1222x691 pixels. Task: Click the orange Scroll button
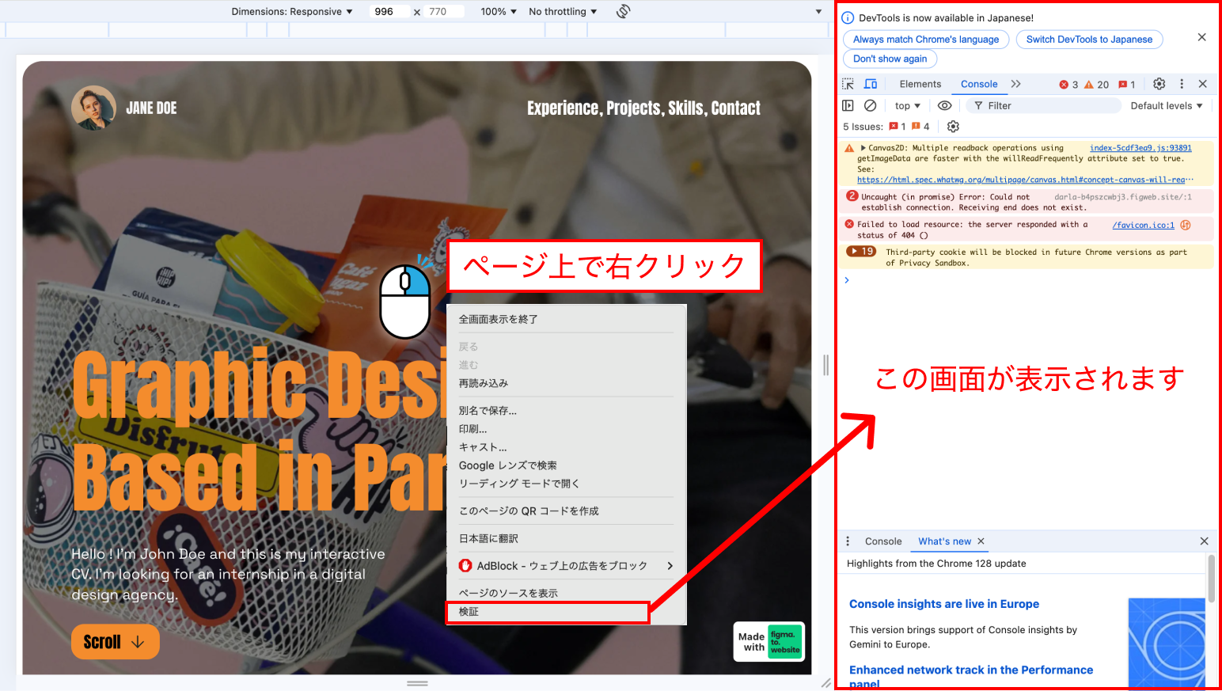[115, 642]
